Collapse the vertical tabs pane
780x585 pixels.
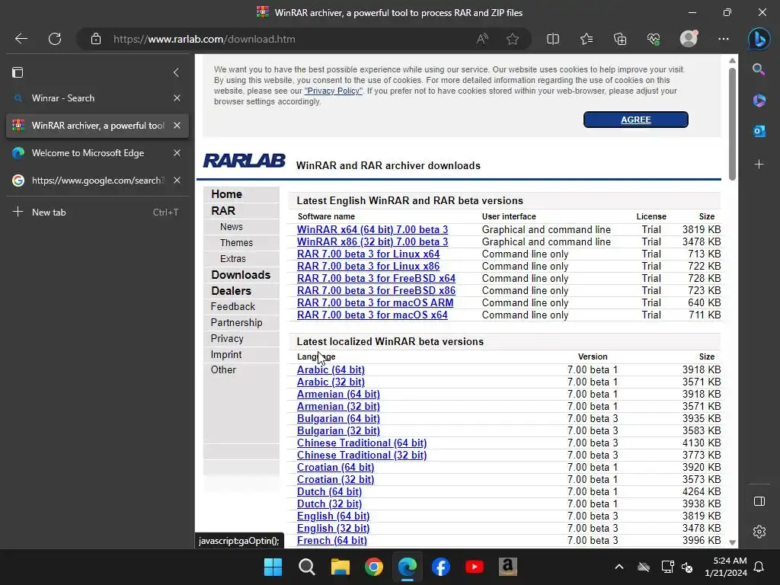176,72
